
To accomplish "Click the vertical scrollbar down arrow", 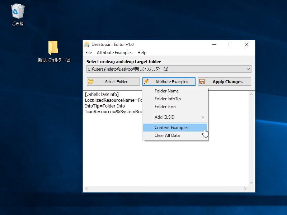I will pos(251,183).
